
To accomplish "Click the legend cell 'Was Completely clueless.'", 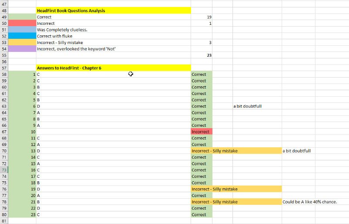I will point(113,30).
